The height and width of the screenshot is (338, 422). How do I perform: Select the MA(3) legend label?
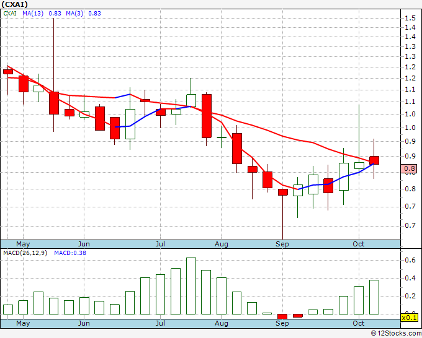[74, 14]
